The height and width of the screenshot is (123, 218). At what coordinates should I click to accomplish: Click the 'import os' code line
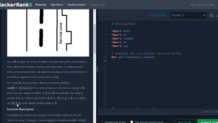pos(119,35)
